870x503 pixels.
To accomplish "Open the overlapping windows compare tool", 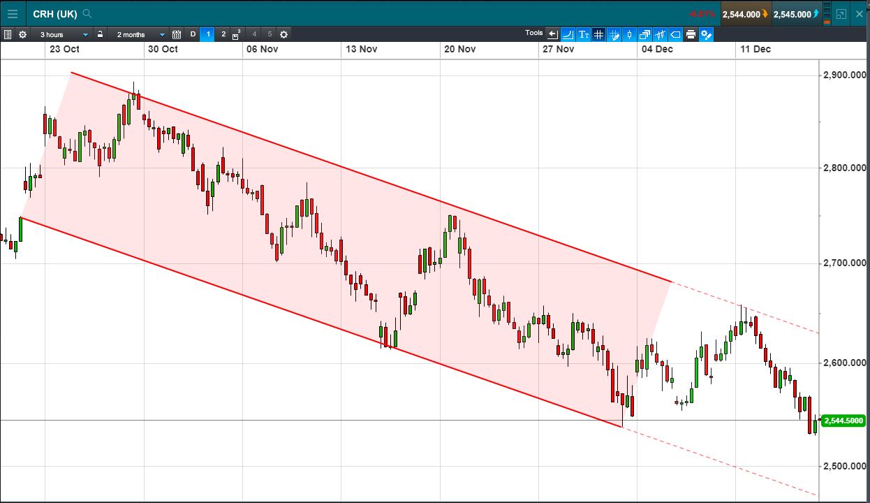I will tap(644, 34).
